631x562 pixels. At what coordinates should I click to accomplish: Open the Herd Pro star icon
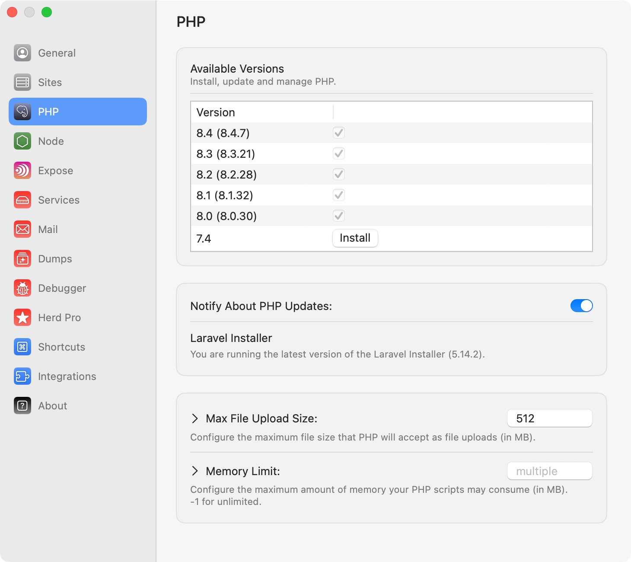click(22, 317)
